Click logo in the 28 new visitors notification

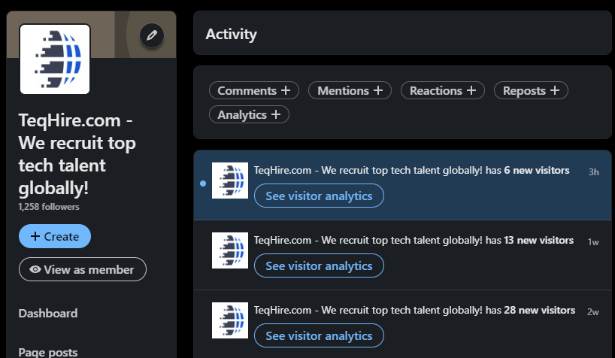[x=230, y=320]
